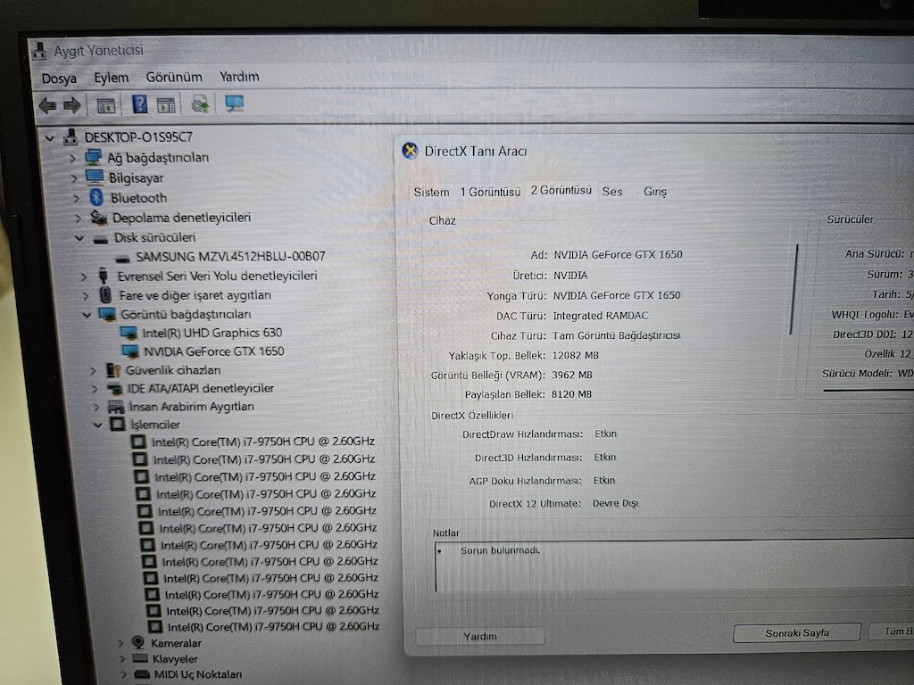Expand the Kameralar node arrow
Viewport: 914px width, 685px height.
[120, 643]
